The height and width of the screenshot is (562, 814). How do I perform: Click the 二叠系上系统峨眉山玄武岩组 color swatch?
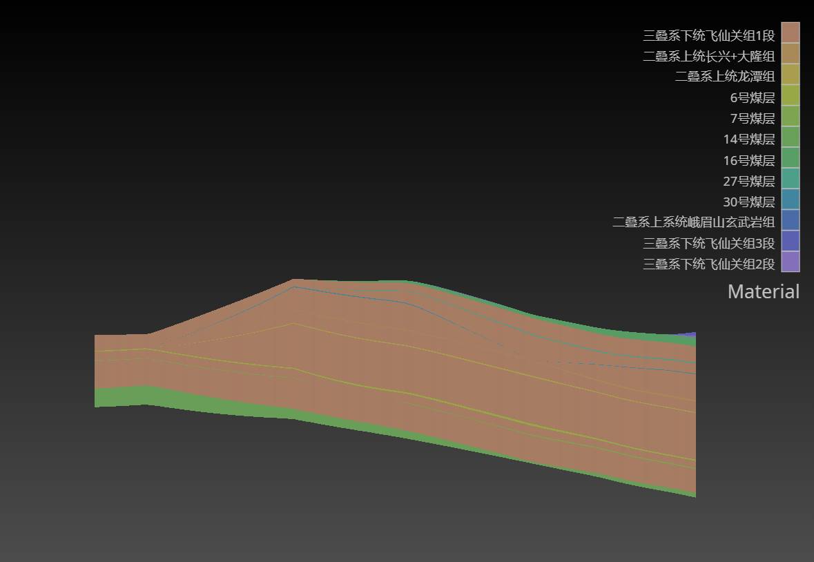(x=790, y=220)
